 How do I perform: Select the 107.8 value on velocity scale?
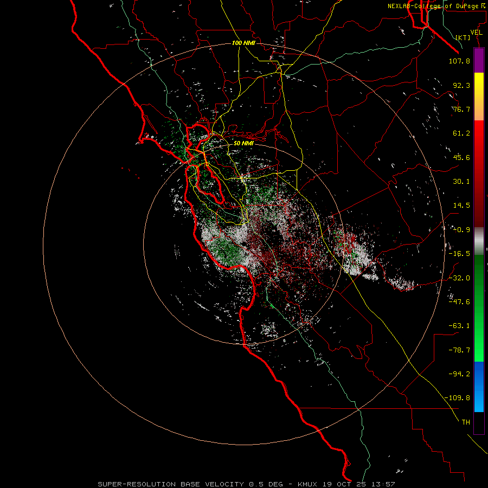(459, 61)
